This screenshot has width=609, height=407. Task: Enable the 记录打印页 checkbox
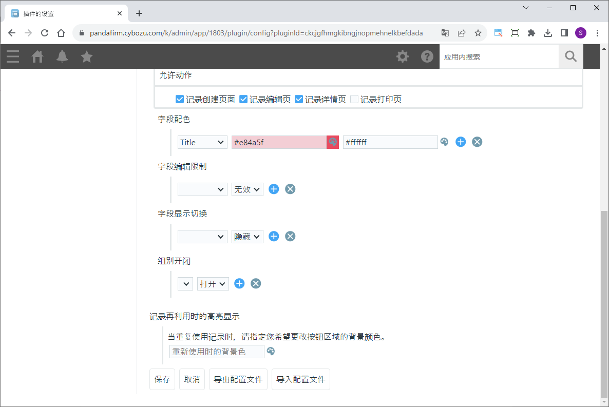coord(354,99)
